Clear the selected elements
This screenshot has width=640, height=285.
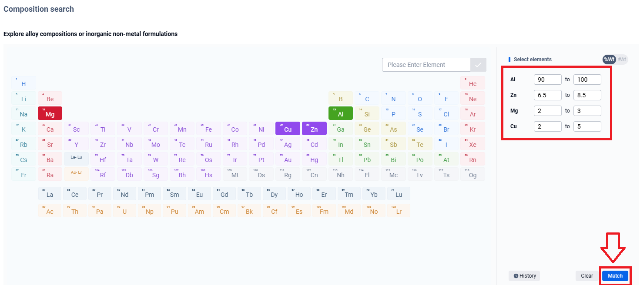(587, 275)
